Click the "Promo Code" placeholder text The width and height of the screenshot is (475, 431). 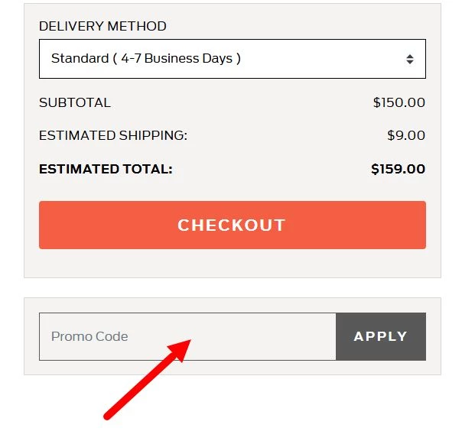click(89, 336)
